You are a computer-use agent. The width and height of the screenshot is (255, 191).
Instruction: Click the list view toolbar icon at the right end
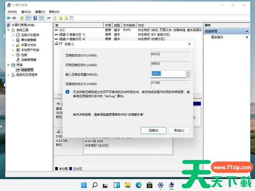(x=72, y=18)
